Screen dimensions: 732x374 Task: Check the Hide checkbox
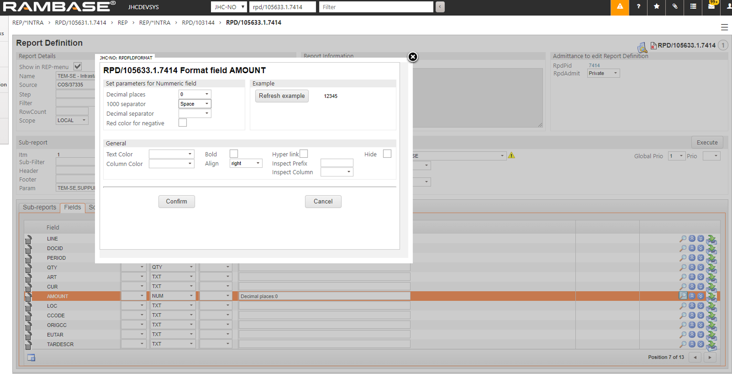tap(387, 154)
